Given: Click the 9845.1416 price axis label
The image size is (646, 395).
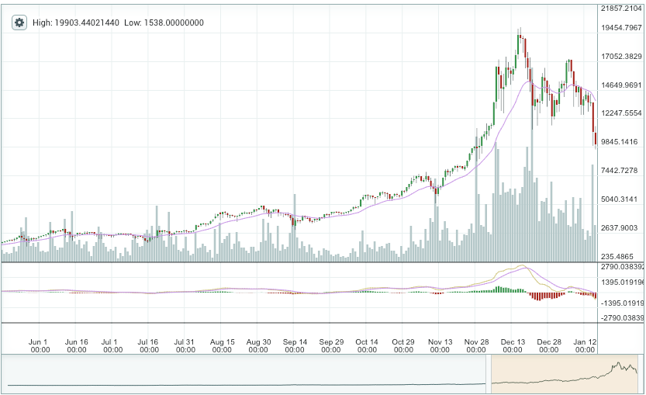Looking at the screenshot, I should point(619,142).
